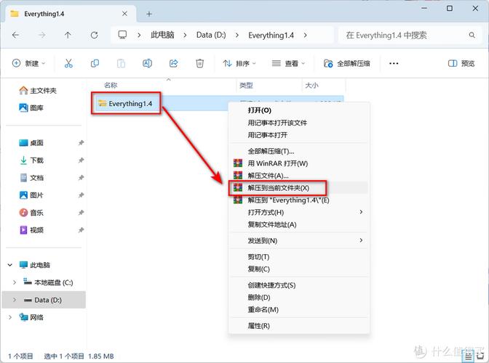Switch to details view icon in status bar
The image size is (489, 363).
[x=469, y=356]
